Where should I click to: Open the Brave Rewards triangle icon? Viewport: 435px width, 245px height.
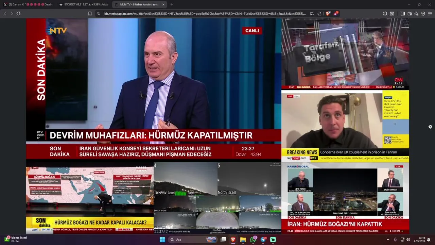(x=336, y=14)
